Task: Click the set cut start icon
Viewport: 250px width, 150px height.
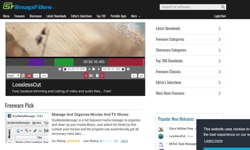Action: (x=65, y=69)
